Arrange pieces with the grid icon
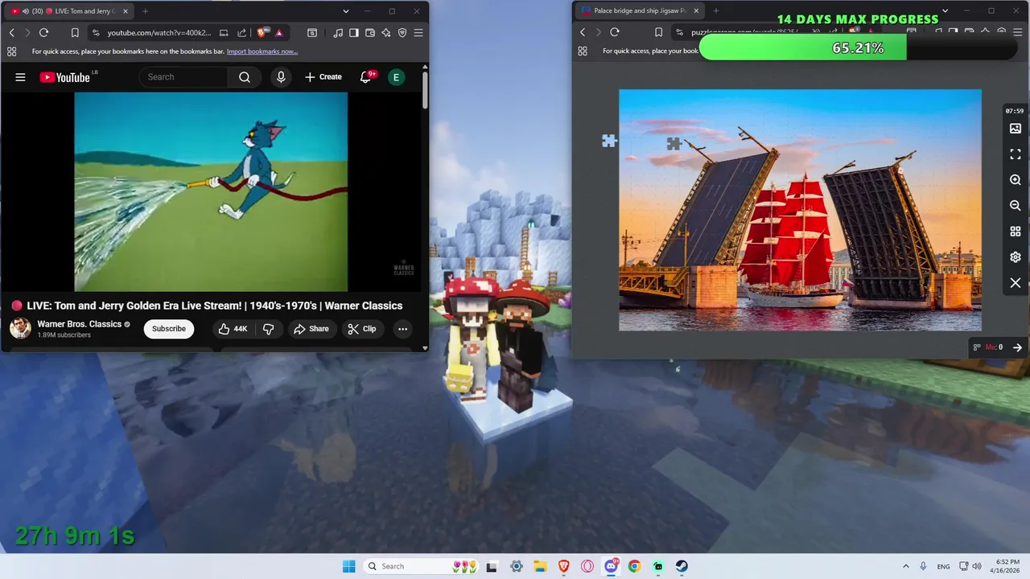1030x579 pixels. (1016, 232)
